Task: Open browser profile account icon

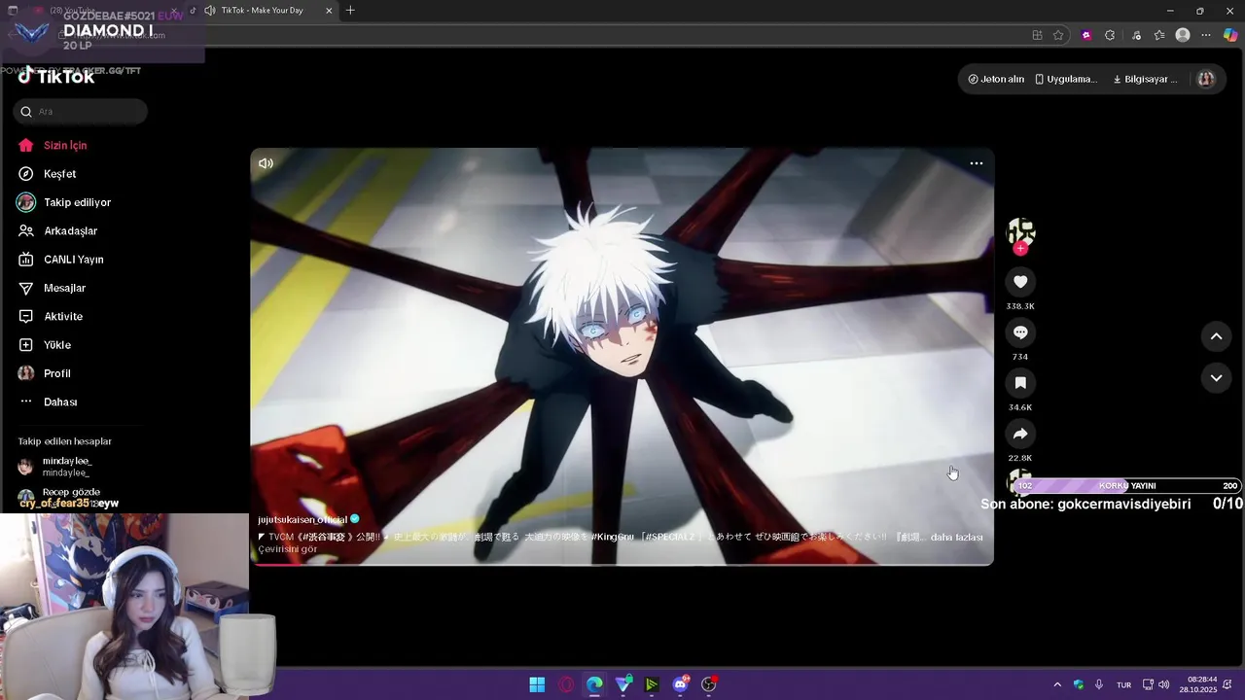Action: [x=1183, y=35]
